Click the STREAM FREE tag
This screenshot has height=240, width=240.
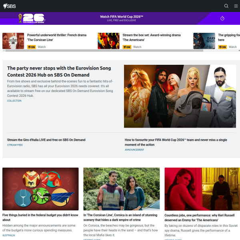[x=15, y=145]
